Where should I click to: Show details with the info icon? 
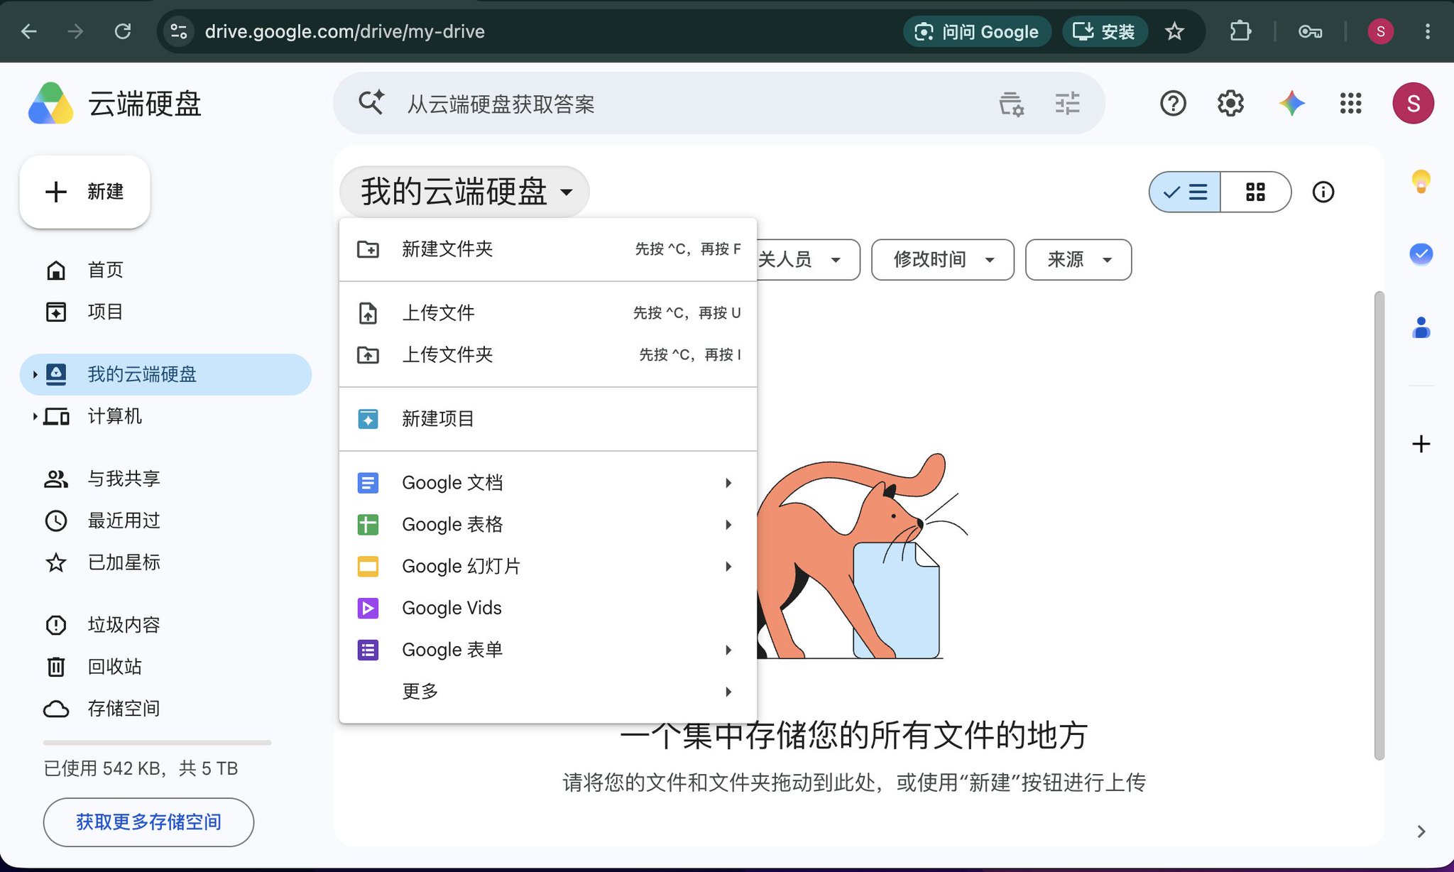pos(1323,192)
